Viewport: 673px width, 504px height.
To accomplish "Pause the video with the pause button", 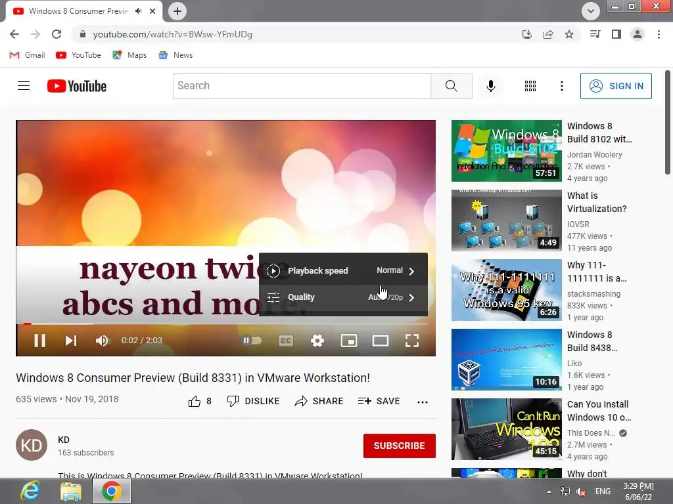I will (40, 341).
